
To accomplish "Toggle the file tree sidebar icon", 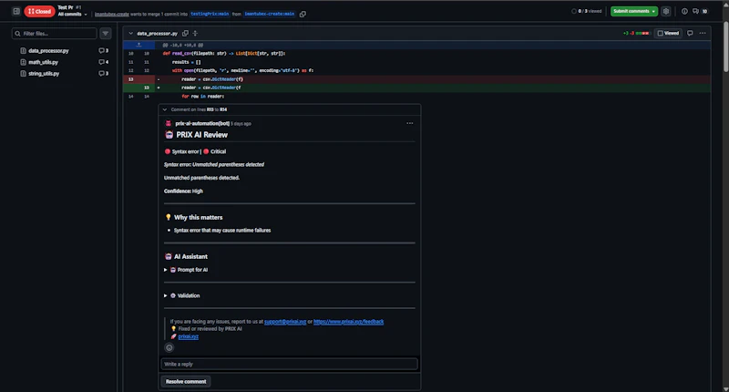I will [16, 11].
